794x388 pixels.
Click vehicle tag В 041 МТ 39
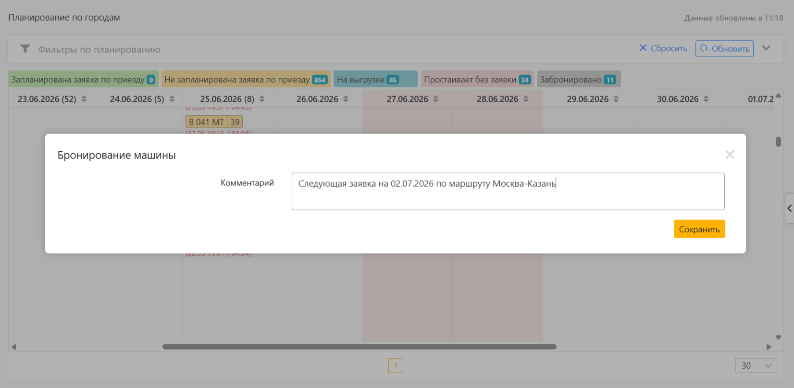coord(214,122)
